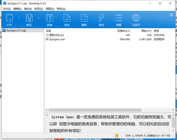Viewport: 177px width, 140px height.
Task: Open the Help (帮助) menu
Action: 61,9
